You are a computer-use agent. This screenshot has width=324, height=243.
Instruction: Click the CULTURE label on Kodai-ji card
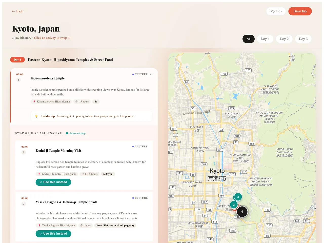[140, 147]
